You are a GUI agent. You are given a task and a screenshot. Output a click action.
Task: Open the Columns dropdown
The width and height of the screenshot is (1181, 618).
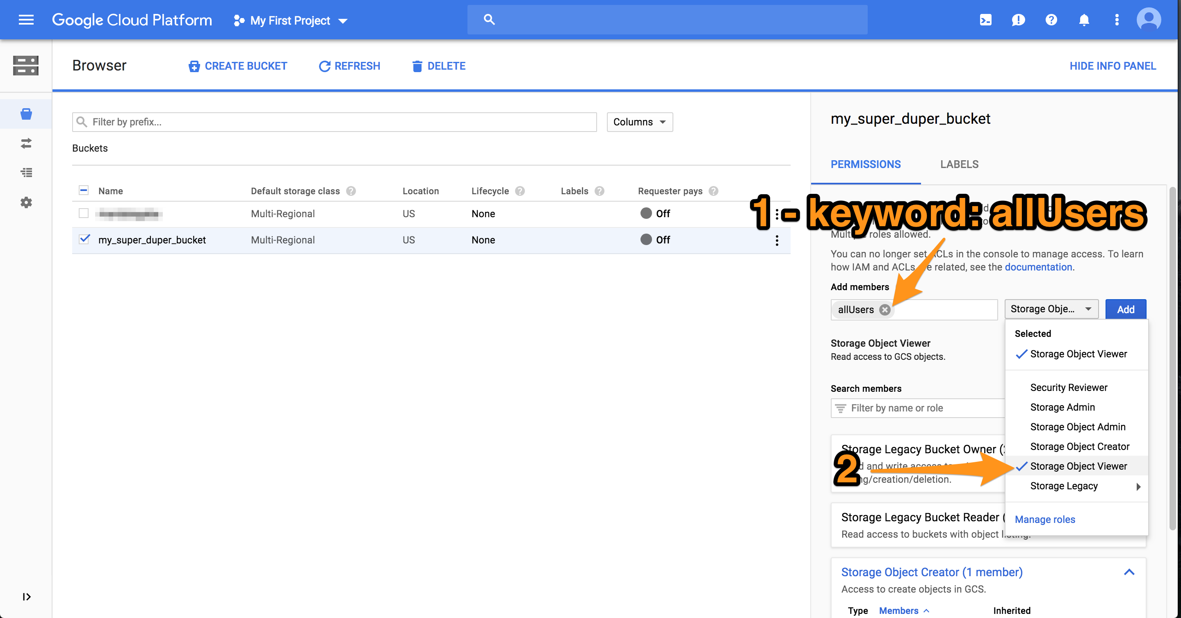(640, 122)
